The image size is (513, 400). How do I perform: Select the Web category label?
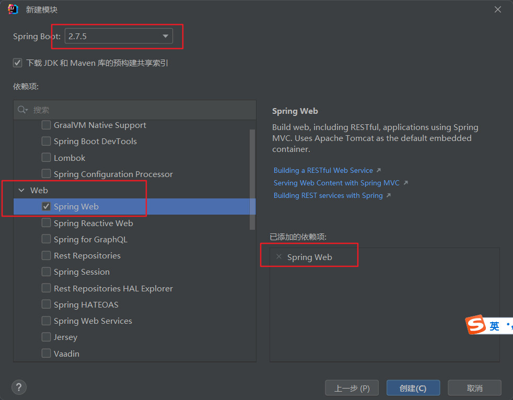(39, 191)
